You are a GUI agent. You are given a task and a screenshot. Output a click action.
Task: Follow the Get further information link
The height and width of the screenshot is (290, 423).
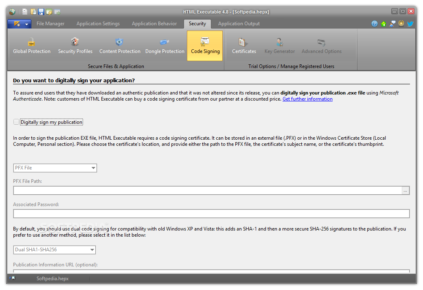(307, 99)
